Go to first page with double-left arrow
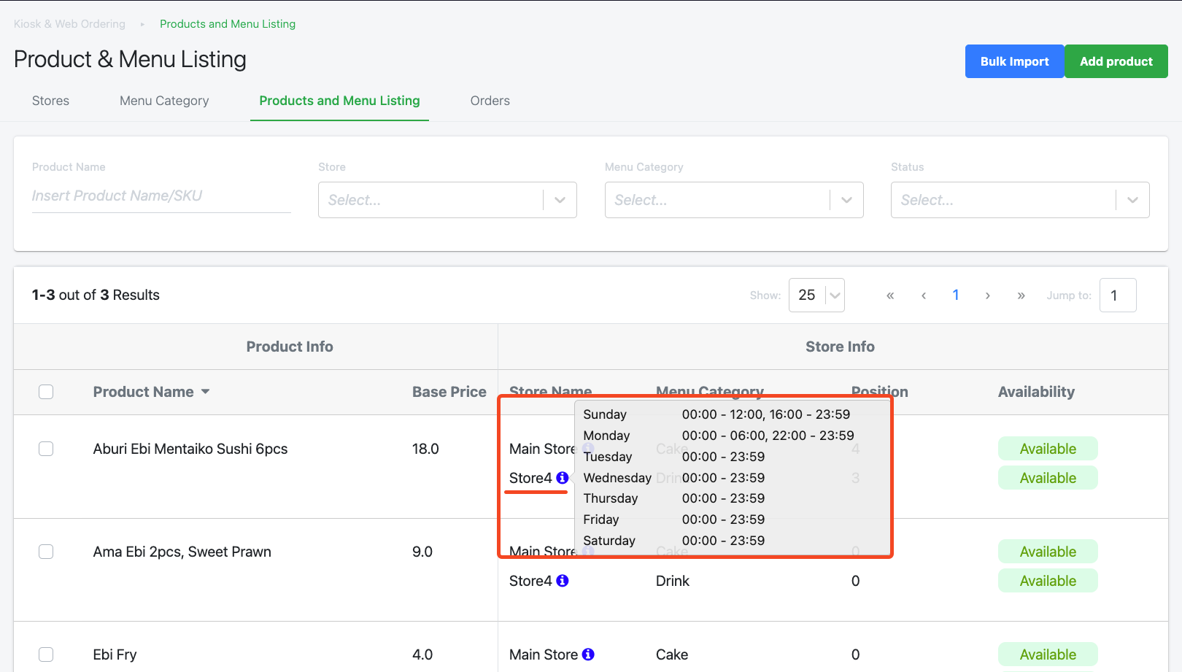Image resolution: width=1182 pixels, height=672 pixels. point(890,296)
